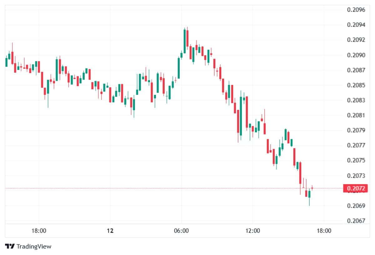
Task: Select the last small red candle at 0.2072
Action: 312,188
